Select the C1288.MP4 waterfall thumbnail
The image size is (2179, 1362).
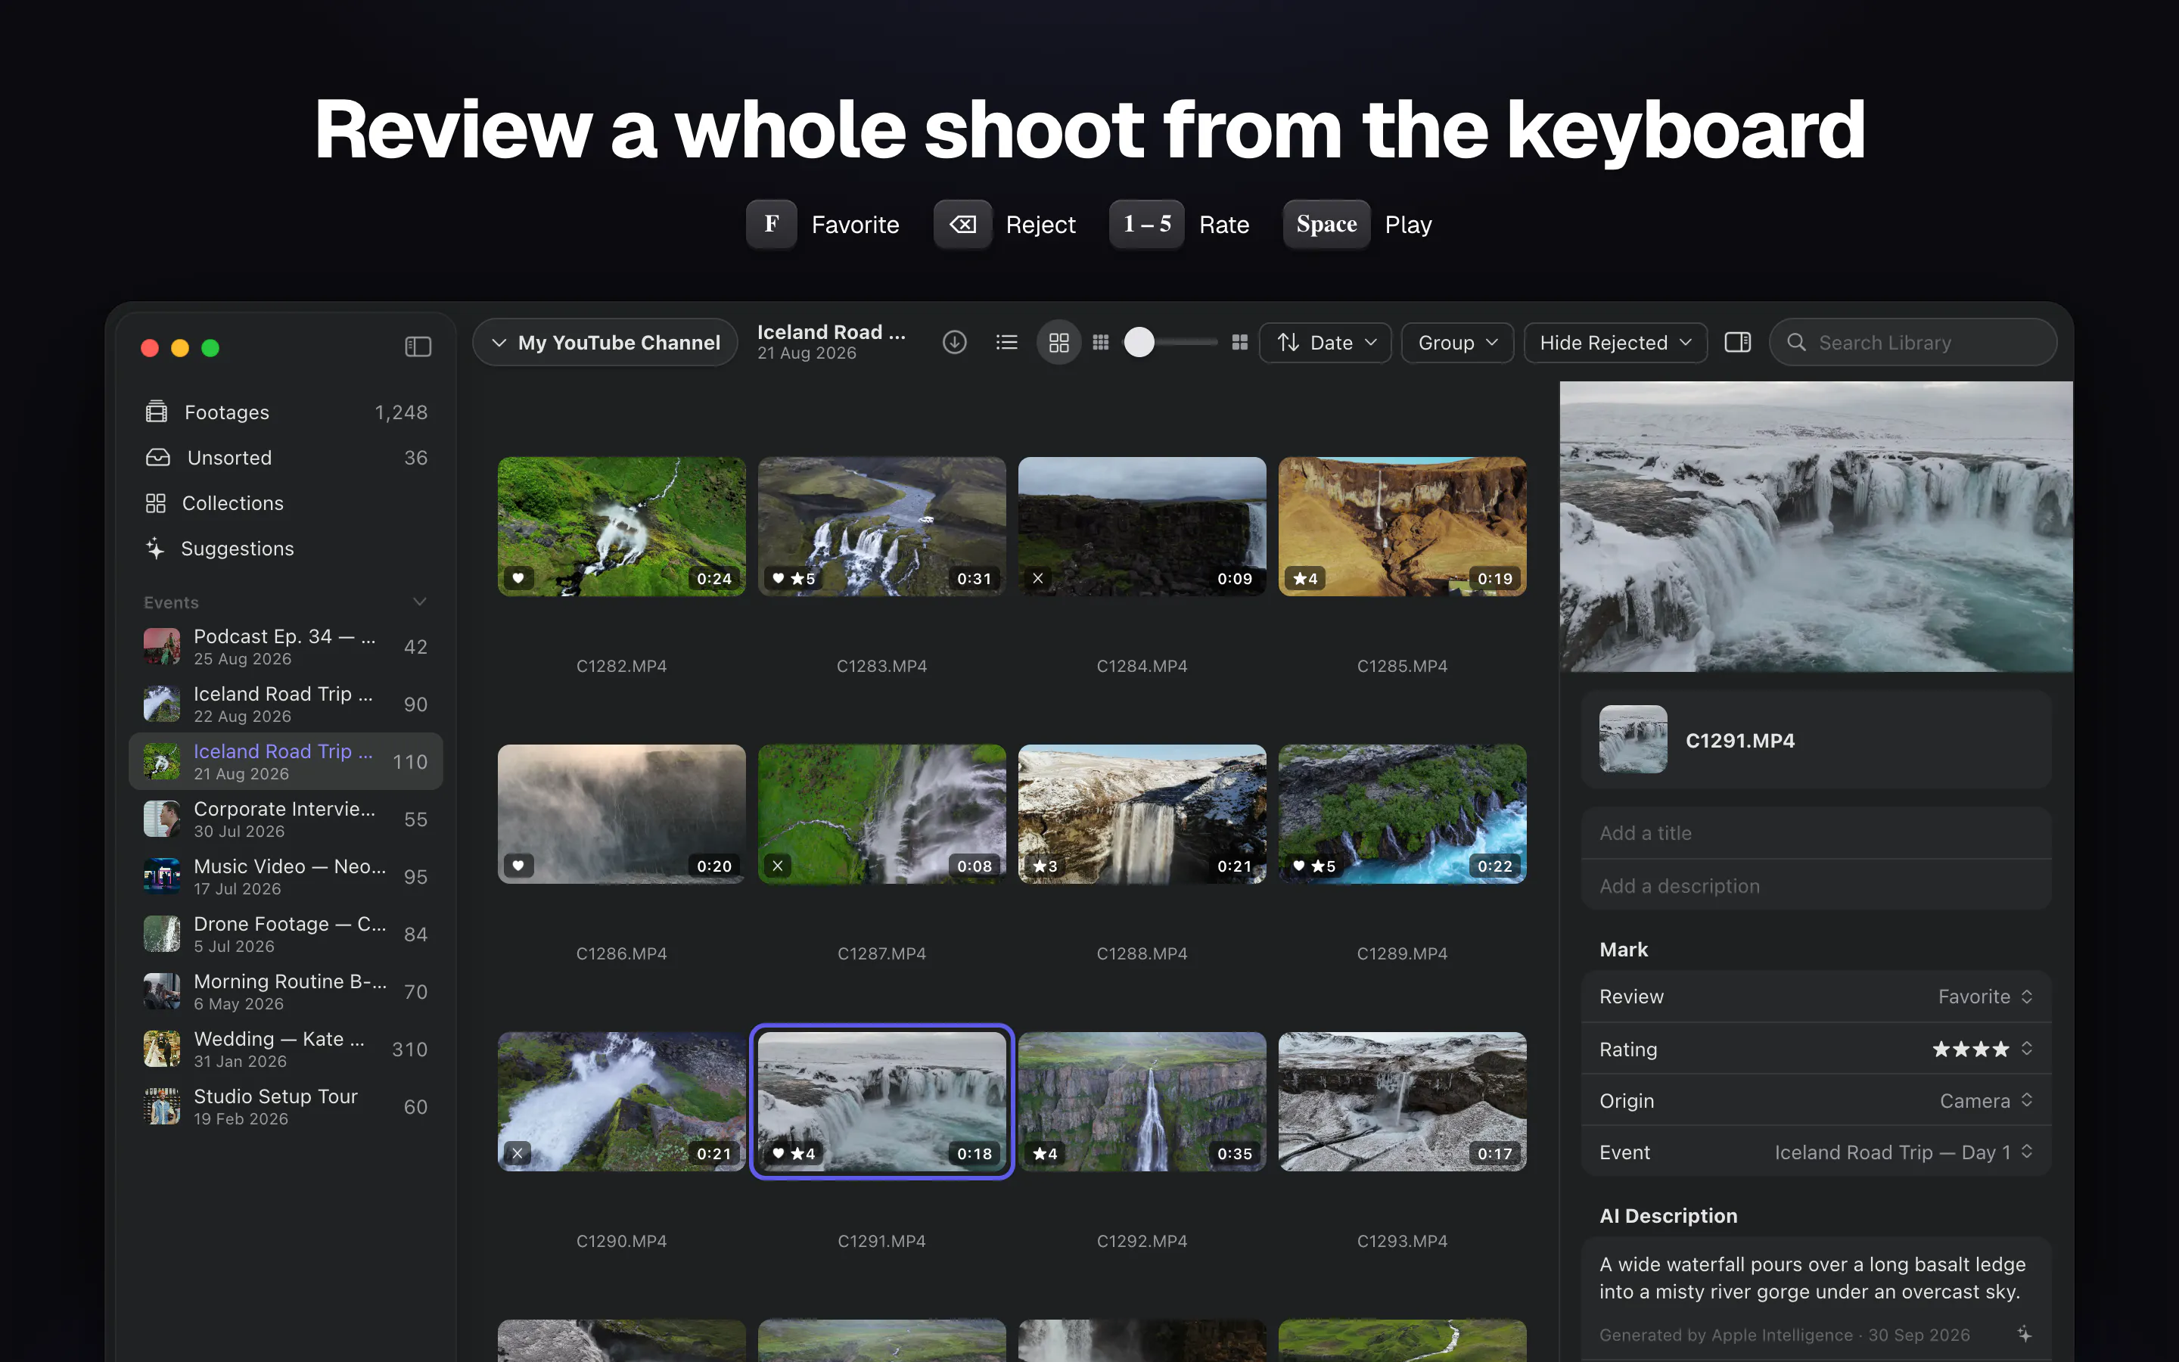click(x=1142, y=813)
